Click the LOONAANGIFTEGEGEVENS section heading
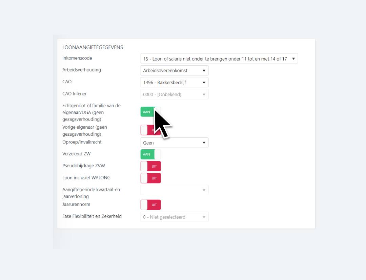Viewport: 366px width, 280px height. pos(93,47)
